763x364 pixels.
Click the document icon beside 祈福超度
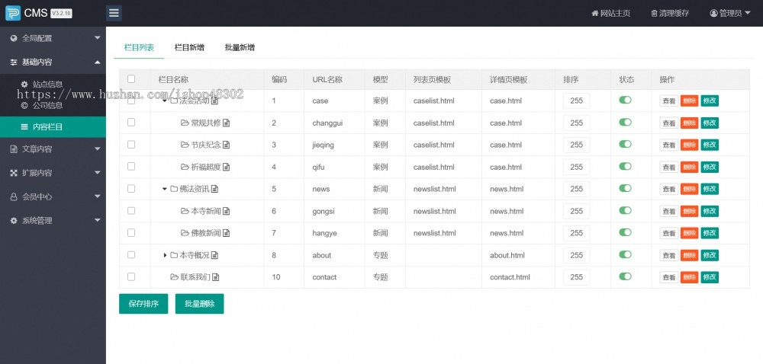click(x=227, y=167)
